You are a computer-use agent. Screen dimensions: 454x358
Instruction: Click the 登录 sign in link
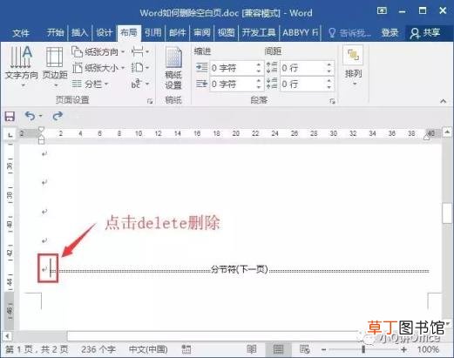coord(390,32)
